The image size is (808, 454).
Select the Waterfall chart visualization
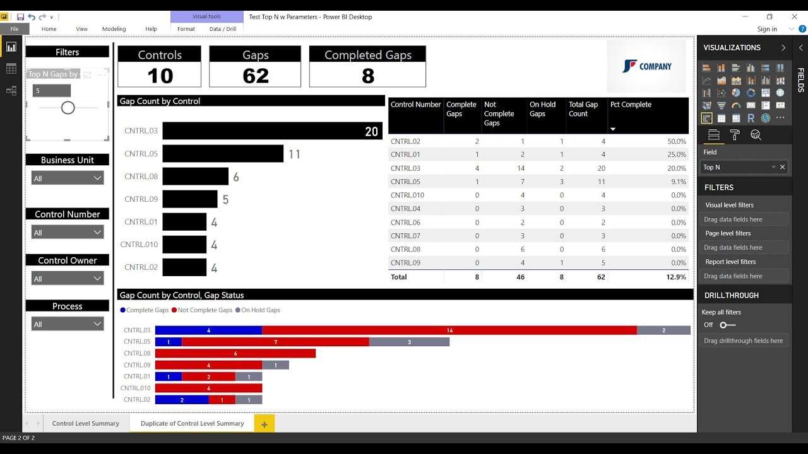(706, 93)
